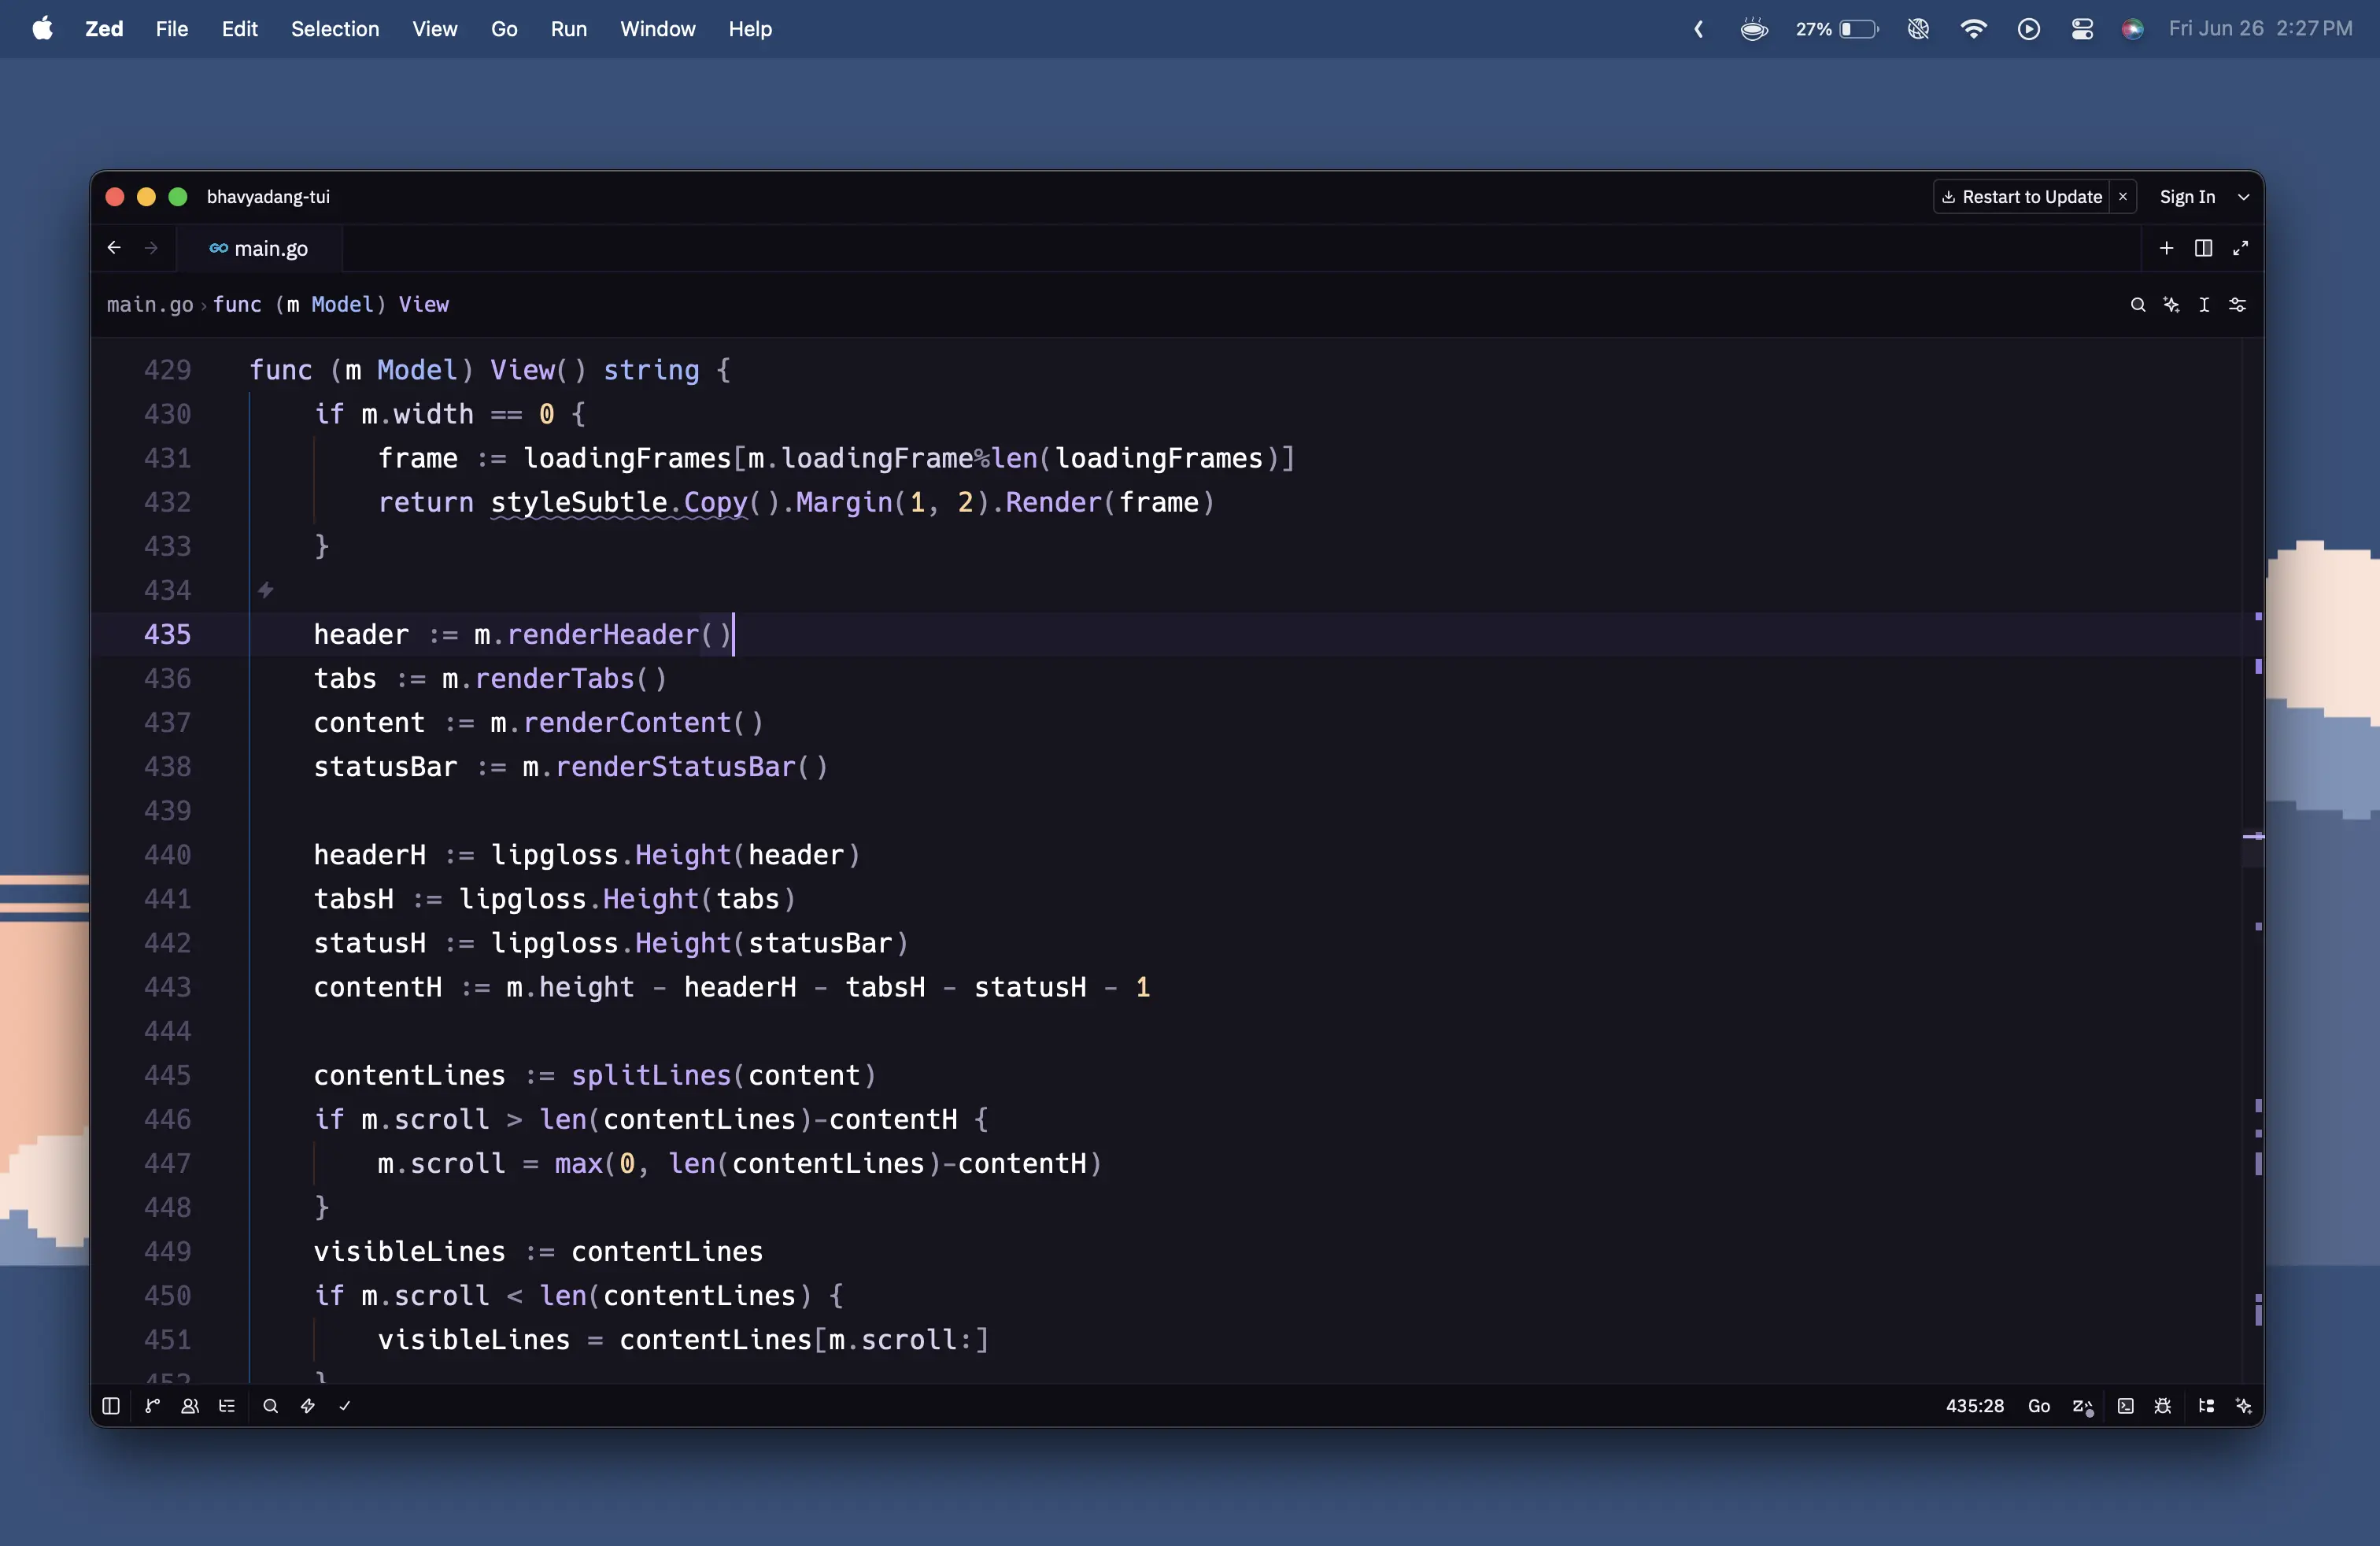Open the bhavyadang-tui project switcher

pyautogui.click(x=268, y=197)
